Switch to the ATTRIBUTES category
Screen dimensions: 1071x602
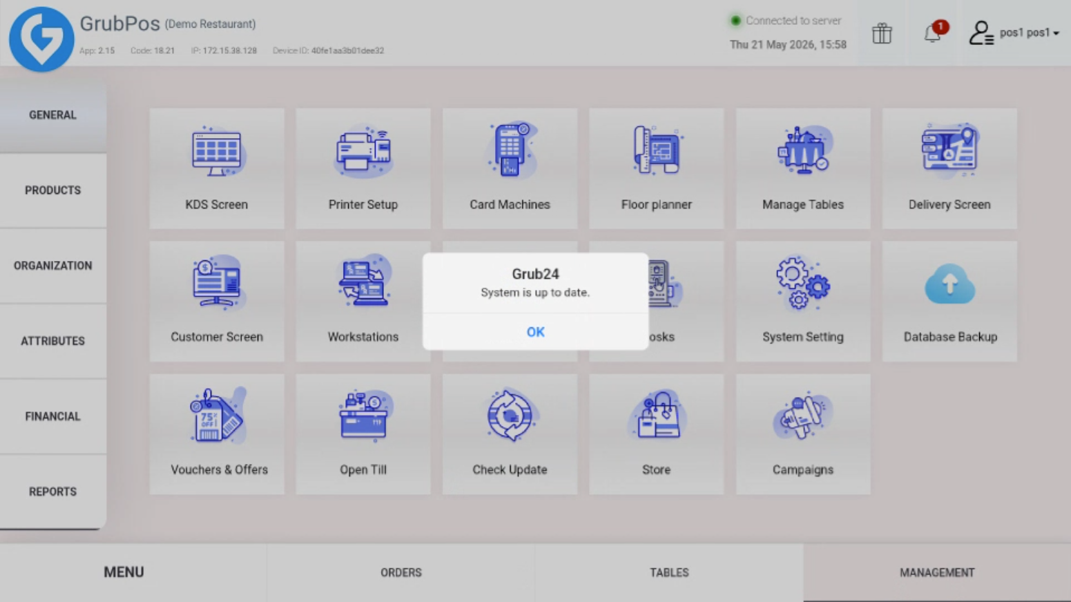53,341
